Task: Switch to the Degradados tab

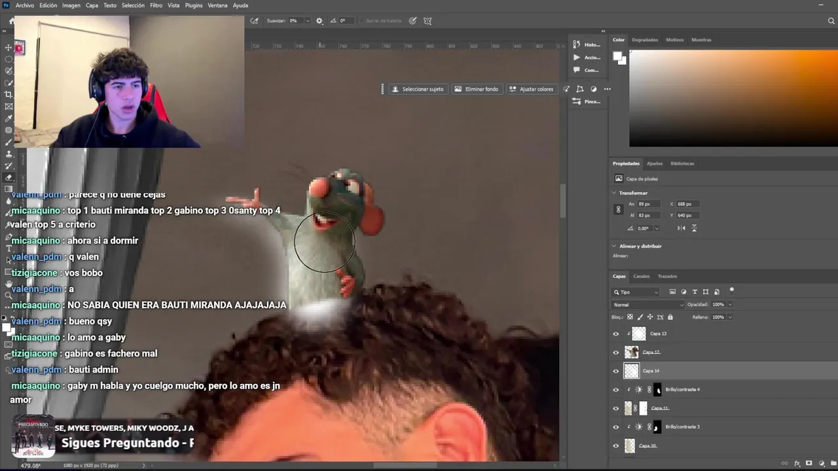Action: [x=645, y=40]
